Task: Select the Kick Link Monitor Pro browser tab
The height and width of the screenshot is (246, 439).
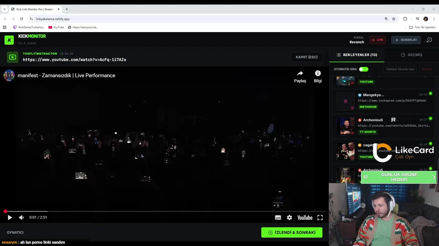Action: [x=36, y=9]
